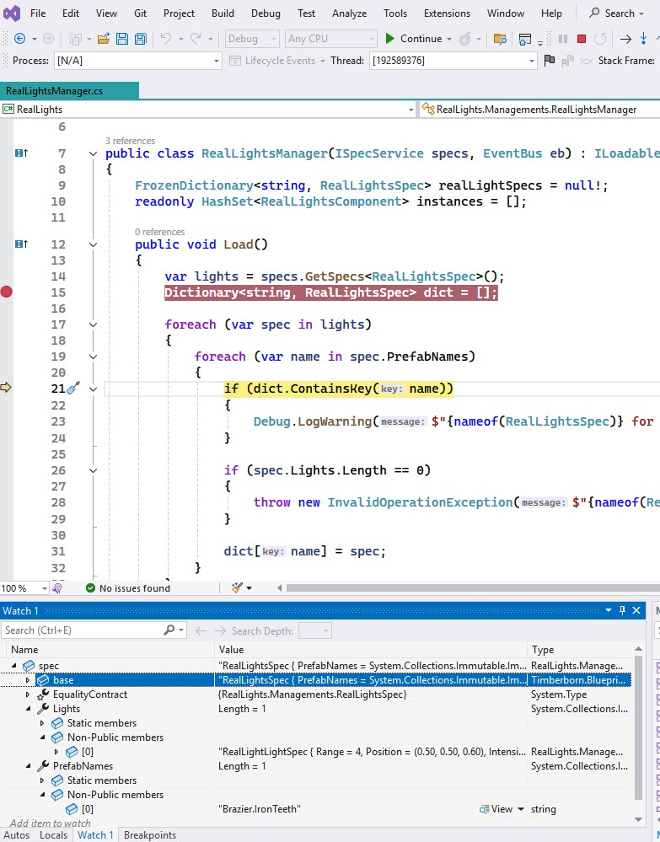The height and width of the screenshot is (842, 660).
Task: Open the File menu
Action: point(38,13)
